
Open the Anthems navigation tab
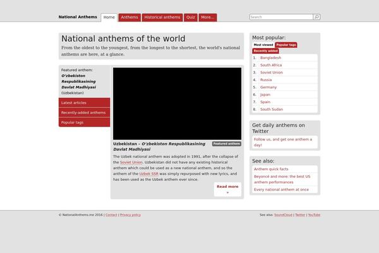pos(129,18)
